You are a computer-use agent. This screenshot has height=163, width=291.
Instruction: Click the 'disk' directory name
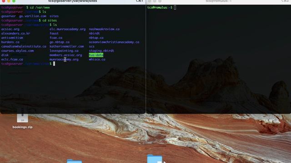pos(5,55)
